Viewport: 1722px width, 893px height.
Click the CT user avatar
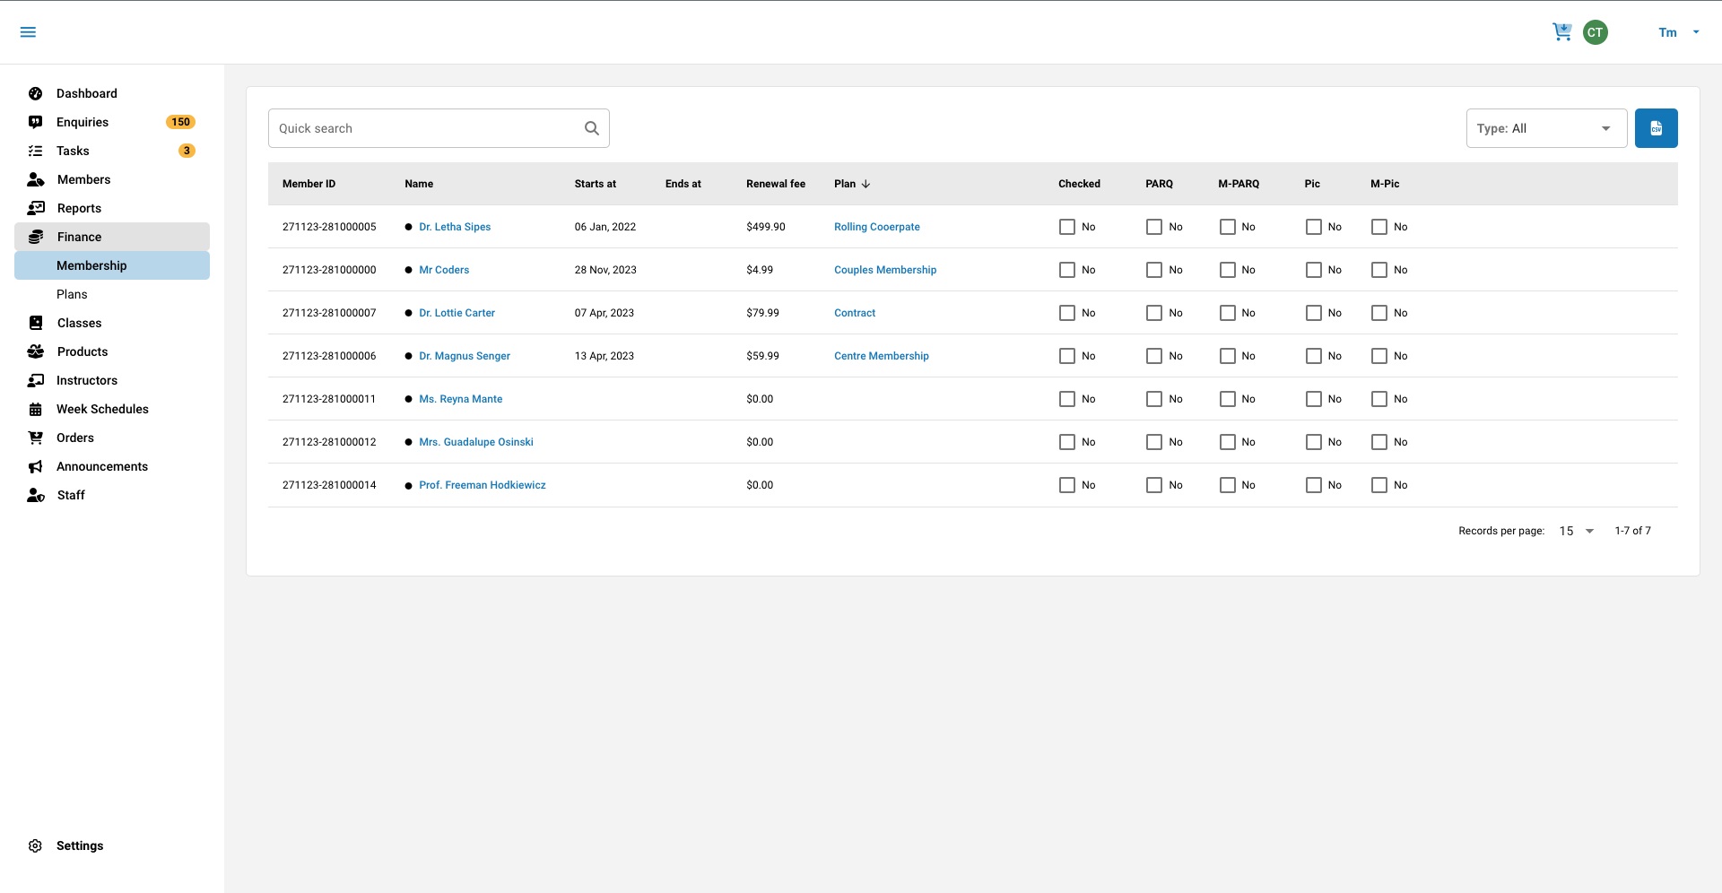pos(1595,32)
